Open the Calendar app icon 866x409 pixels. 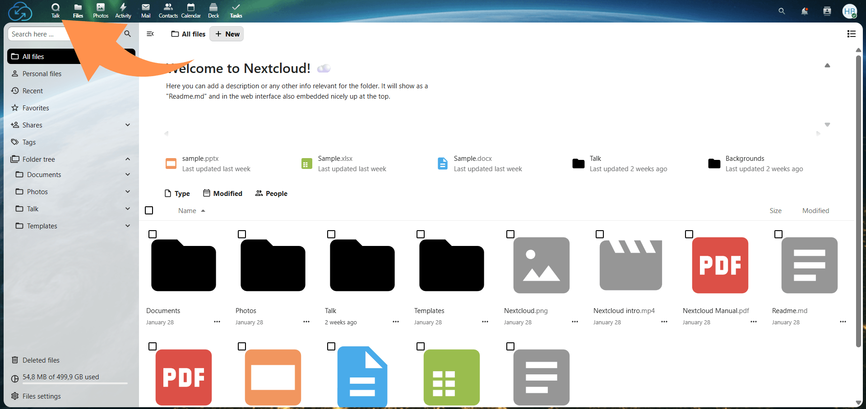coord(190,11)
